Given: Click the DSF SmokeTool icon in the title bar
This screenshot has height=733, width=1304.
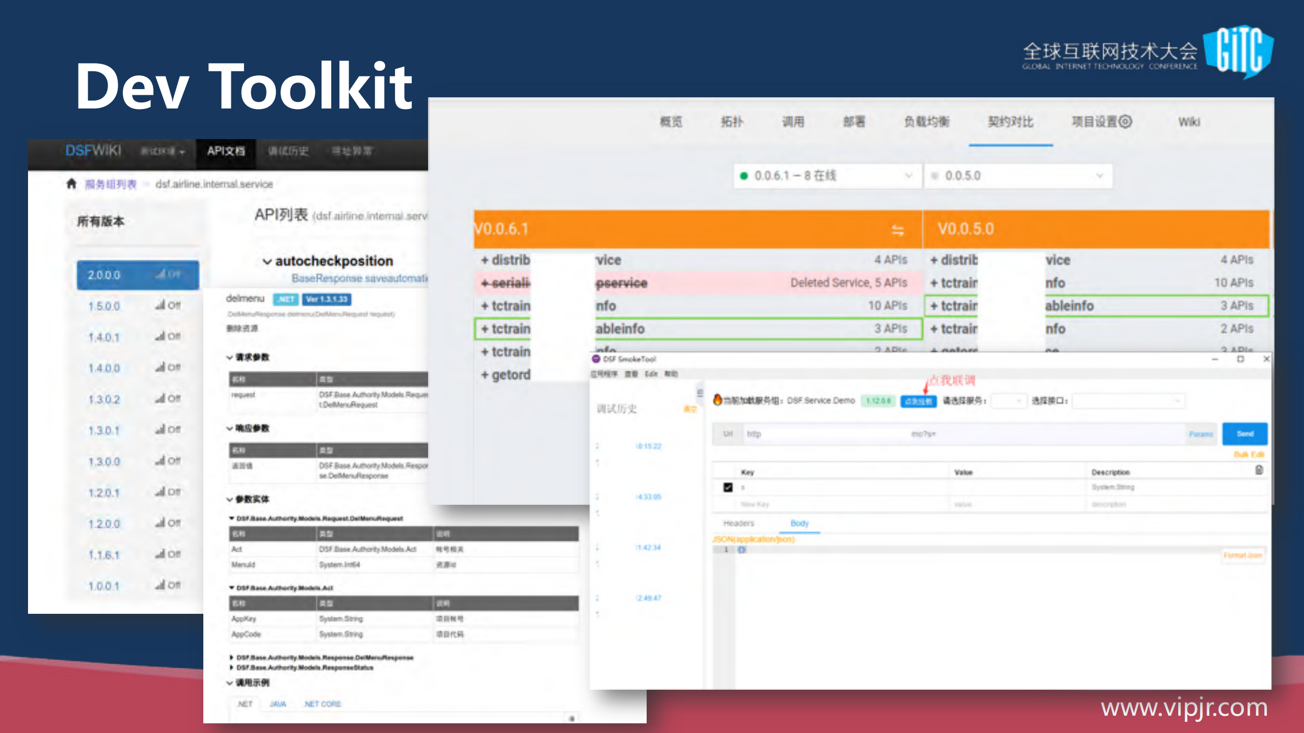Looking at the screenshot, I should coord(596,359).
